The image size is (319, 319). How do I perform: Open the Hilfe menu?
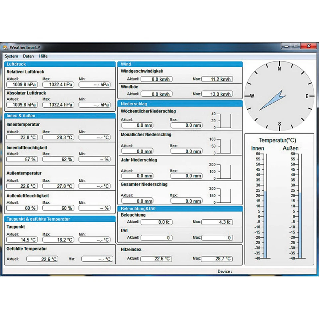43,56
